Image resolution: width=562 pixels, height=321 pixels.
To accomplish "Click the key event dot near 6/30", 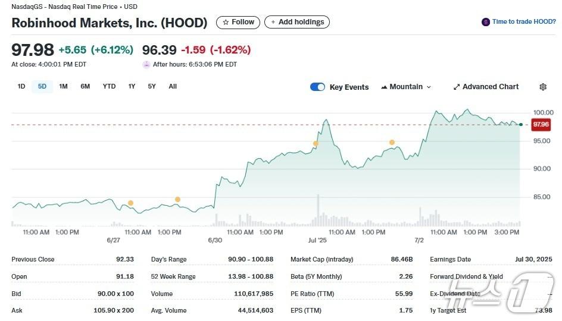I will (x=177, y=199).
